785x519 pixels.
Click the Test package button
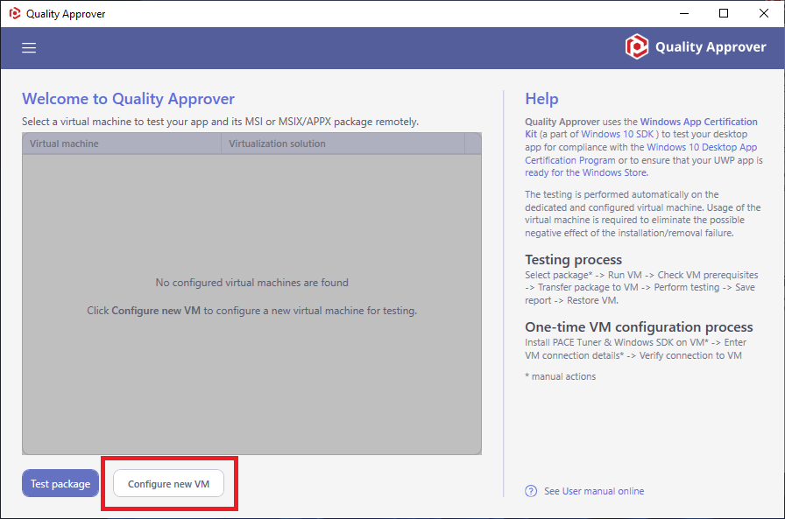(60, 483)
